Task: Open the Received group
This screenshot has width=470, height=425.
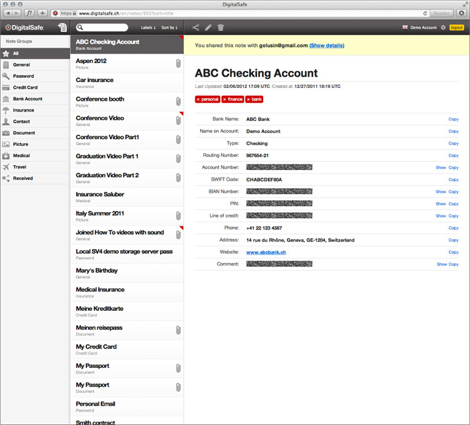Action: pos(35,179)
